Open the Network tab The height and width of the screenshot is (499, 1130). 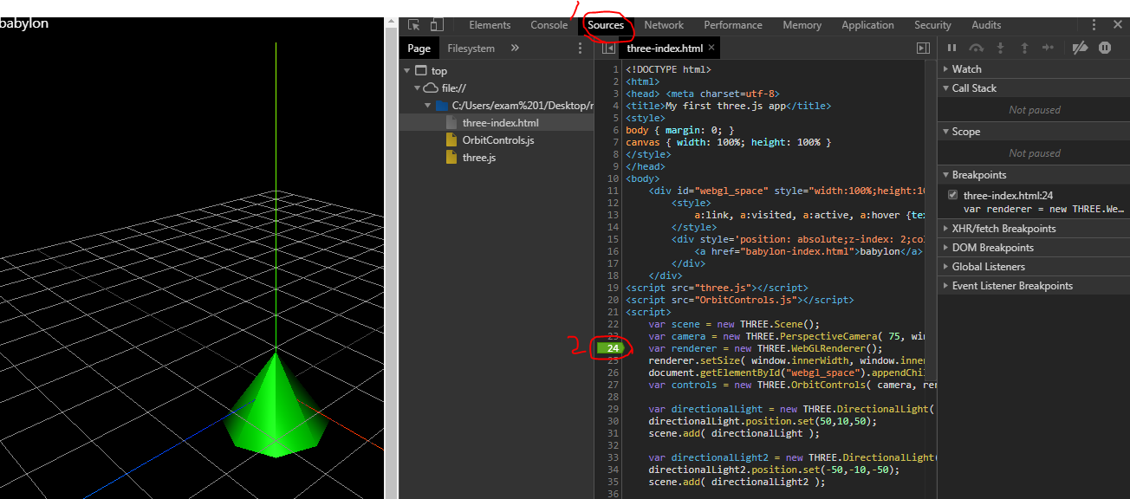click(x=664, y=25)
